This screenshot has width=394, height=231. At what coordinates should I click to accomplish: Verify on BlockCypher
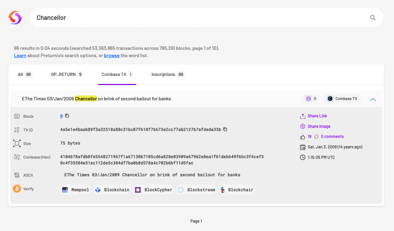[154, 190]
